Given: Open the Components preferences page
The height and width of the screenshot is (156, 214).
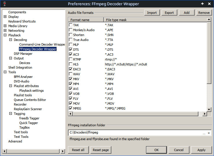Looking at the screenshot, I should (17, 12).
